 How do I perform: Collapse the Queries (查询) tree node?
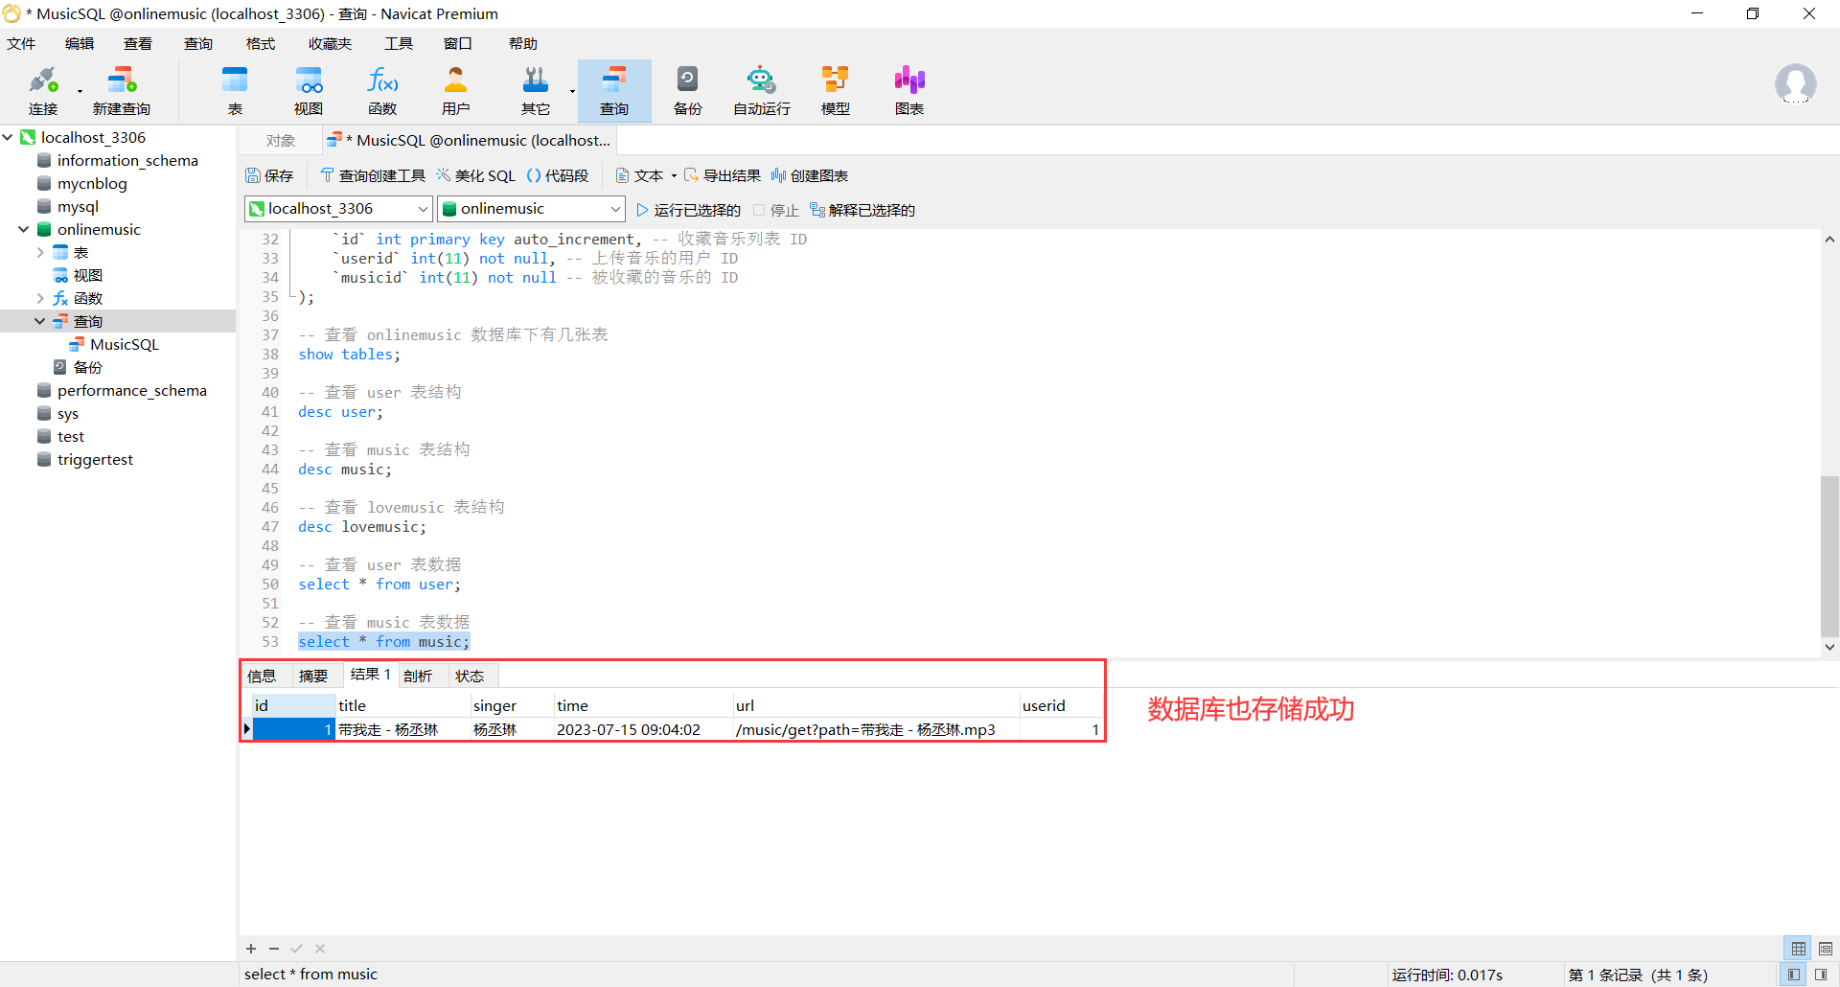coord(40,321)
